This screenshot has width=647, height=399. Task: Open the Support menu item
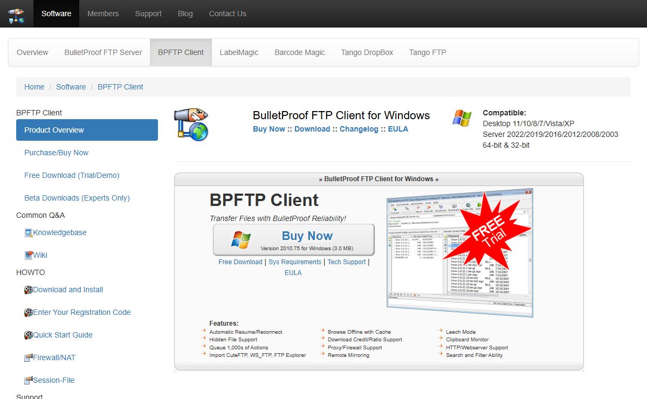[148, 13]
